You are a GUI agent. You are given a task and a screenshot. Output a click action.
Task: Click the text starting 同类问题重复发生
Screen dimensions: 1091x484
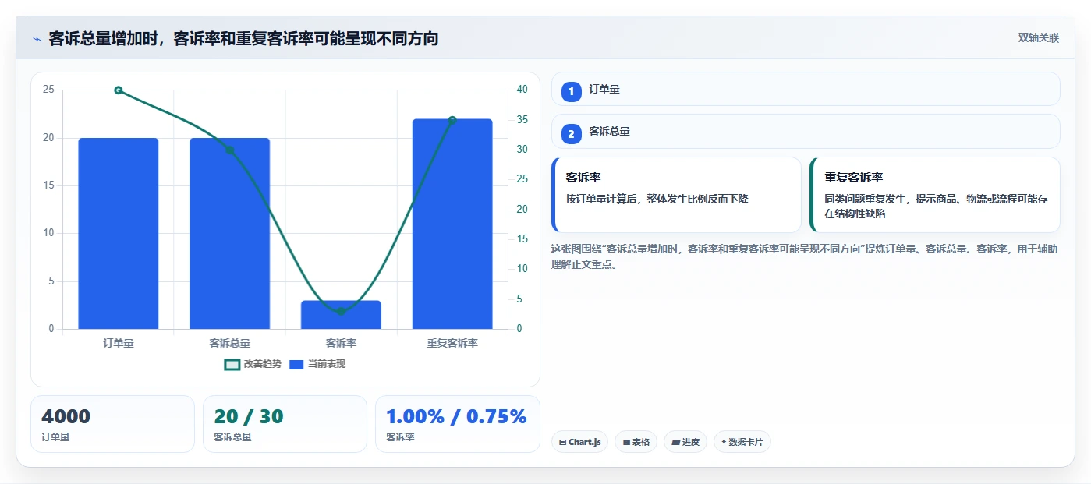[x=936, y=206]
